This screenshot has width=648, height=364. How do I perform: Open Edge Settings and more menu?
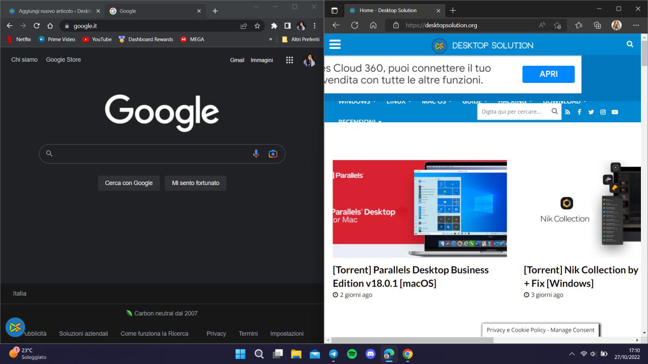(636, 25)
